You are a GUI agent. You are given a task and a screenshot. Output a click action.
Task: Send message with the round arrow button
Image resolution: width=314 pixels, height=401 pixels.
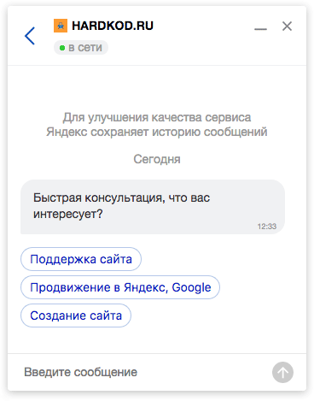coord(282,372)
